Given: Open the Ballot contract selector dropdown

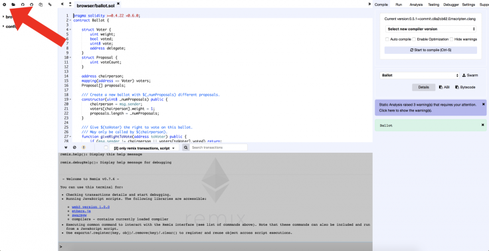Looking at the screenshot, I should point(419,76).
